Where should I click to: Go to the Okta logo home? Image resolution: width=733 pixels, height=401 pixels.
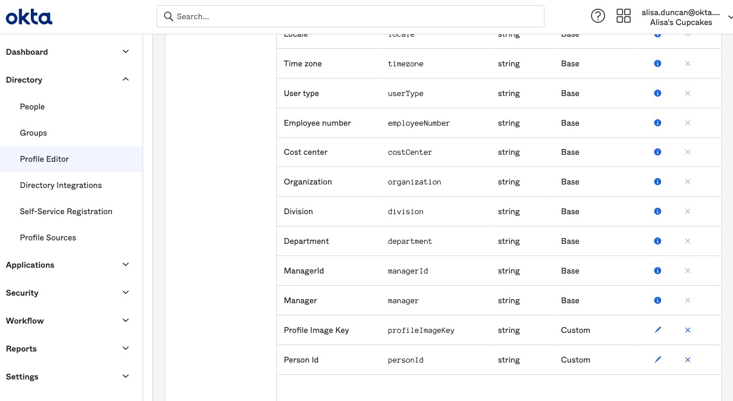point(29,17)
